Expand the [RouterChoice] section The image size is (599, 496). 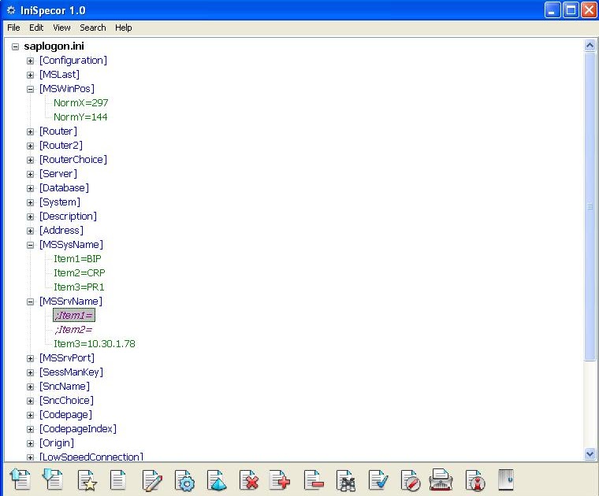30,161
